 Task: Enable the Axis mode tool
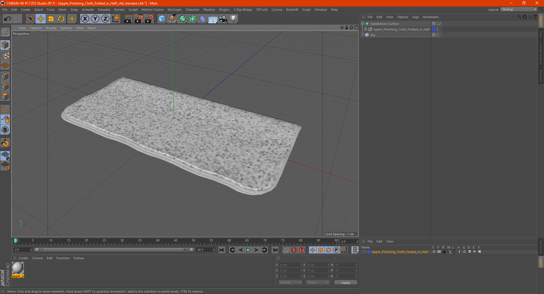[x=5, y=109]
